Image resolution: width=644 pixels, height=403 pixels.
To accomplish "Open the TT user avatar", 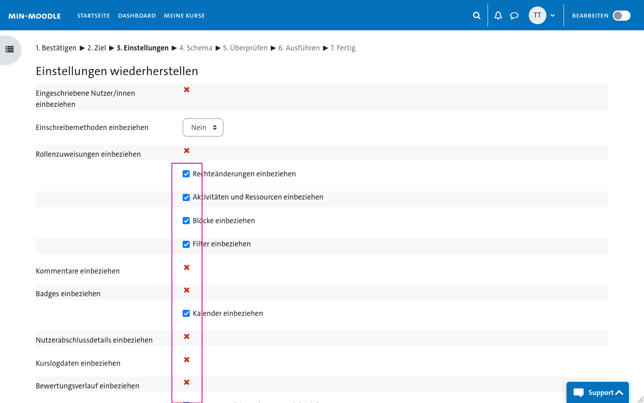I will point(537,15).
